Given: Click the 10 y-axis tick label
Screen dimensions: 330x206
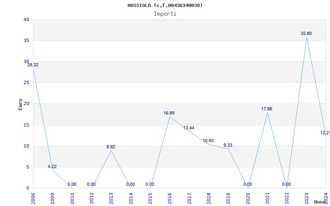Looking at the screenshot, I should (26, 146).
